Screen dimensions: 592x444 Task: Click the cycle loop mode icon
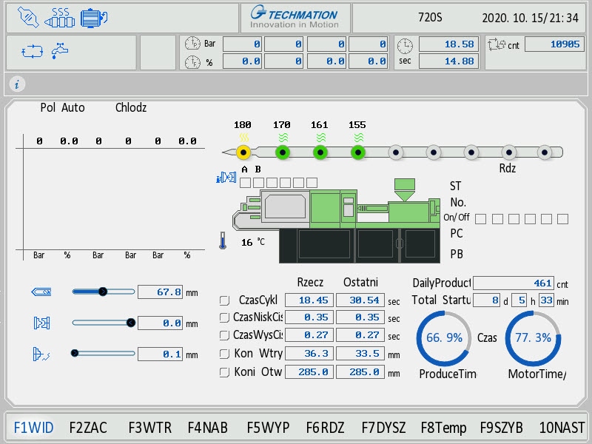(33, 52)
